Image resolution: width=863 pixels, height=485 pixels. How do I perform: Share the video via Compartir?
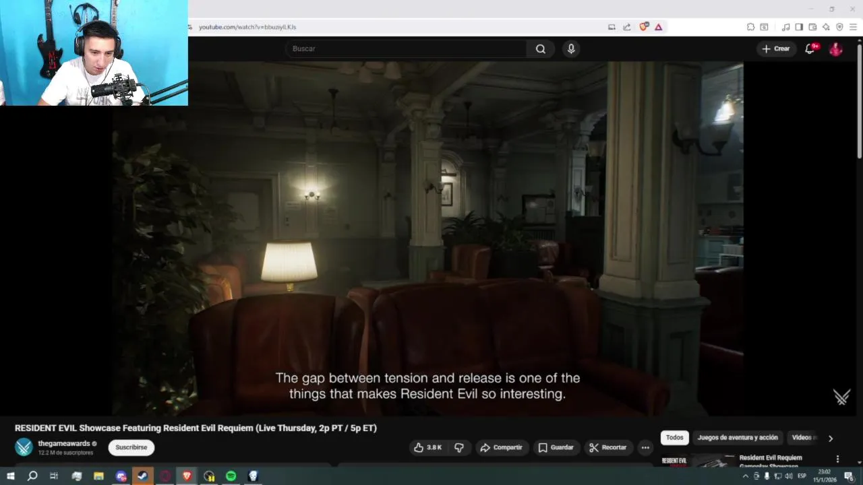501,447
